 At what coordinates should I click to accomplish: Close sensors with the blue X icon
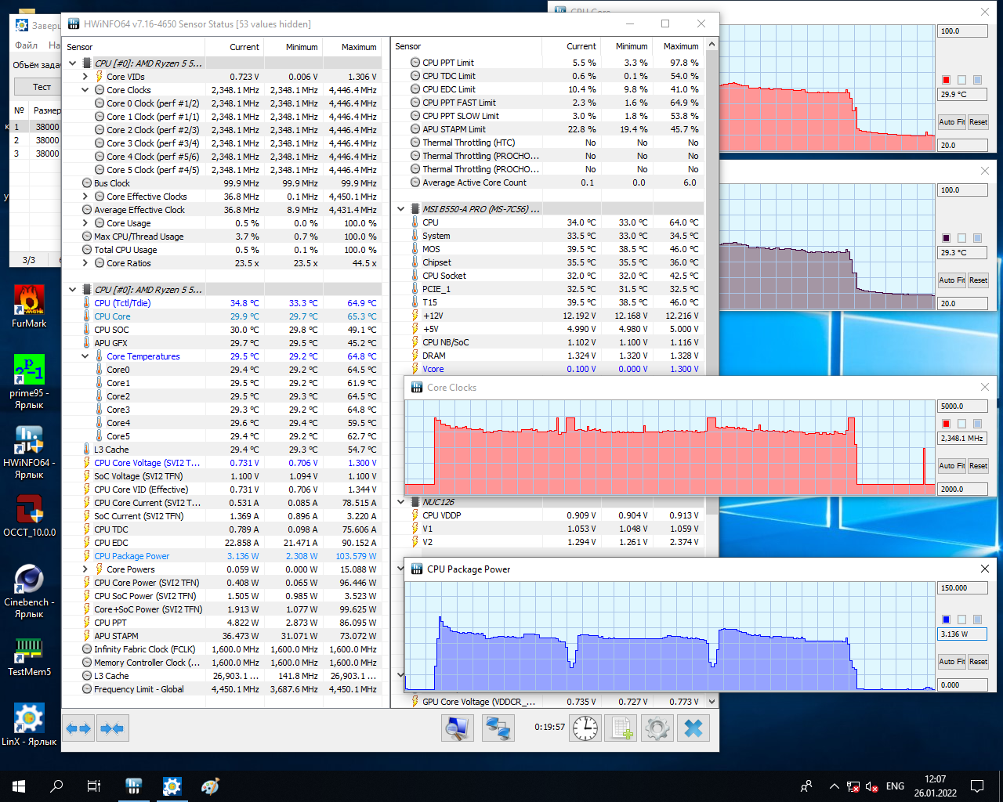[693, 728]
